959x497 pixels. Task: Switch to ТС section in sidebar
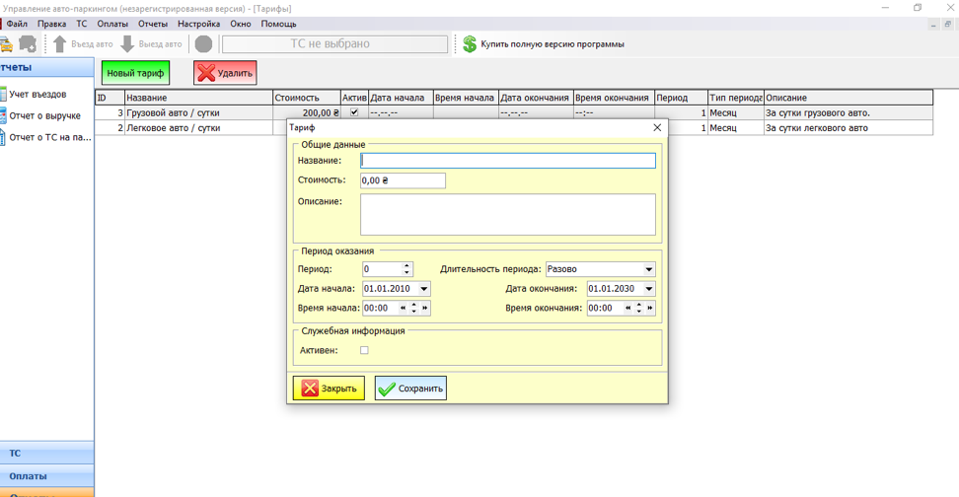click(x=46, y=453)
